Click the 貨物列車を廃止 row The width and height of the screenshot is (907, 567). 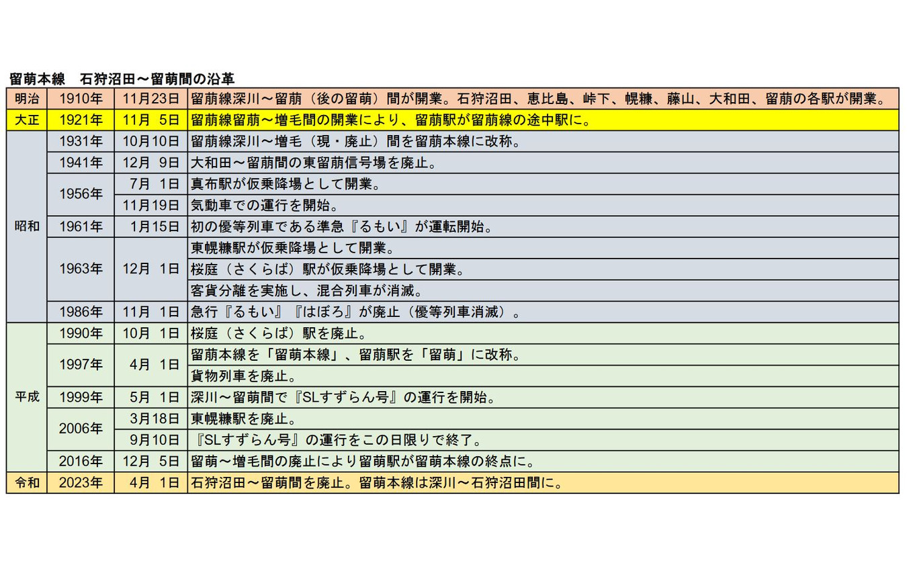pos(543,376)
